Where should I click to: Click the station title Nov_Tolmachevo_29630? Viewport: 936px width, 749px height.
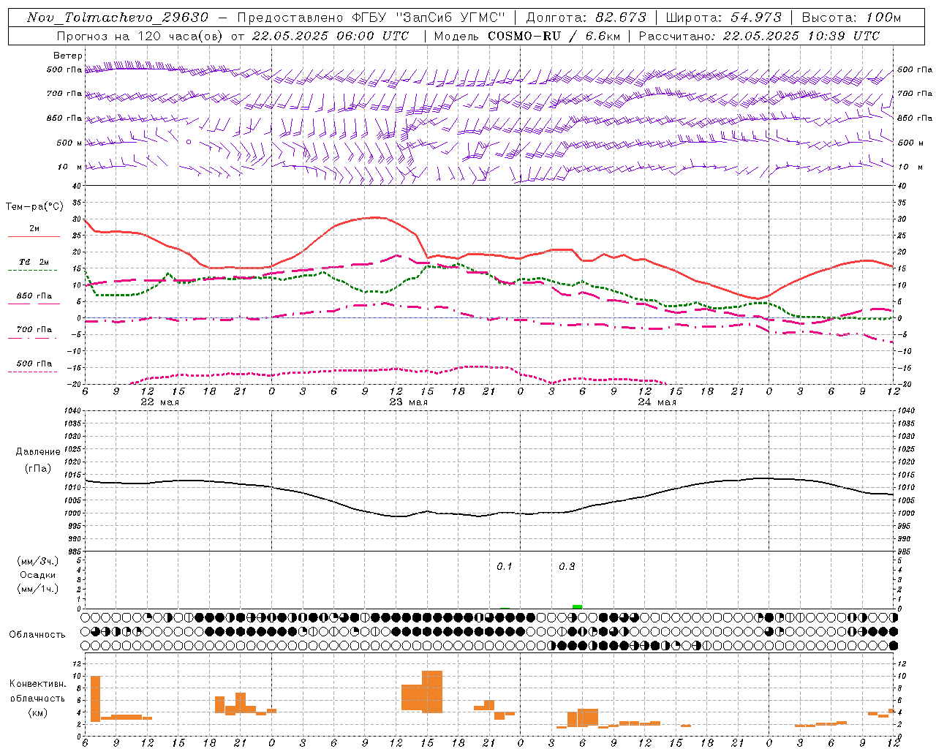pyautogui.click(x=118, y=18)
